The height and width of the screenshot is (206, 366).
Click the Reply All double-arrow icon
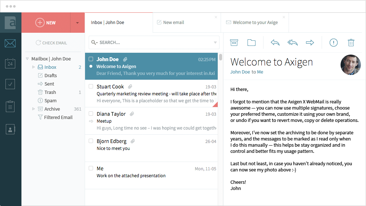[x=293, y=43]
